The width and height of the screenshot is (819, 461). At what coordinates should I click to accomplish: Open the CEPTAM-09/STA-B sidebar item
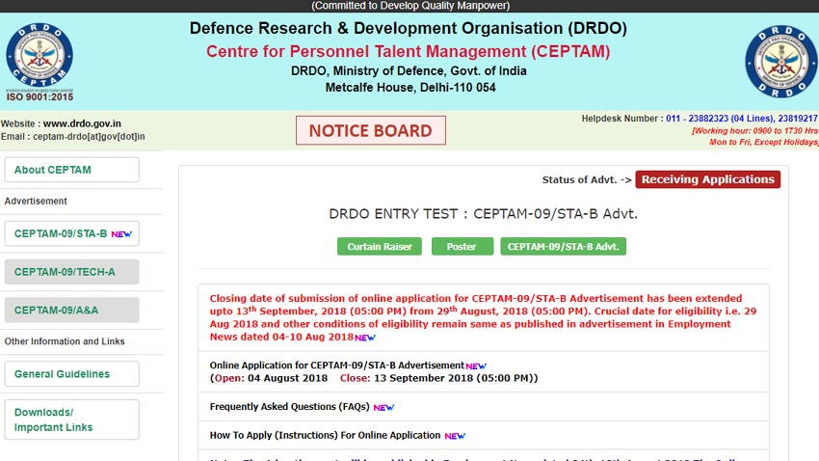coord(72,233)
